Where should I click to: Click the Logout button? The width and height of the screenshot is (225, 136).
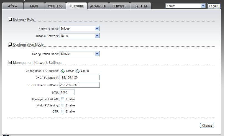click(214, 6)
